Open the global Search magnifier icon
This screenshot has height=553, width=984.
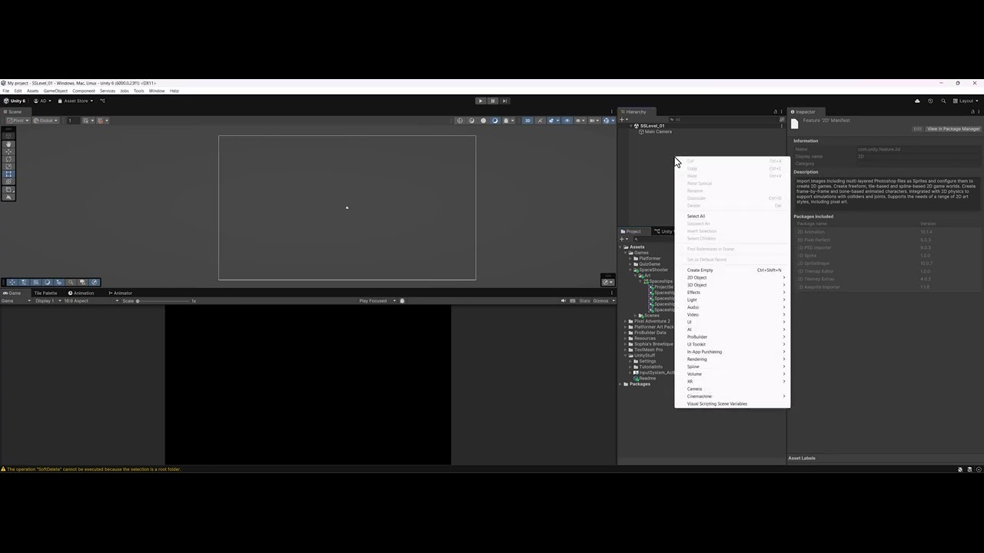pyautogui.click(x=943, y=101)
